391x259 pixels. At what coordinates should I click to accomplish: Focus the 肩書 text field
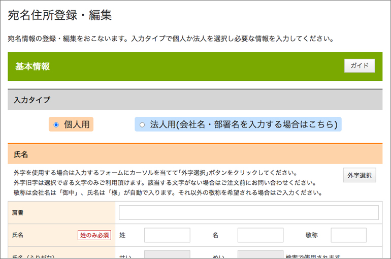(249, 213)
